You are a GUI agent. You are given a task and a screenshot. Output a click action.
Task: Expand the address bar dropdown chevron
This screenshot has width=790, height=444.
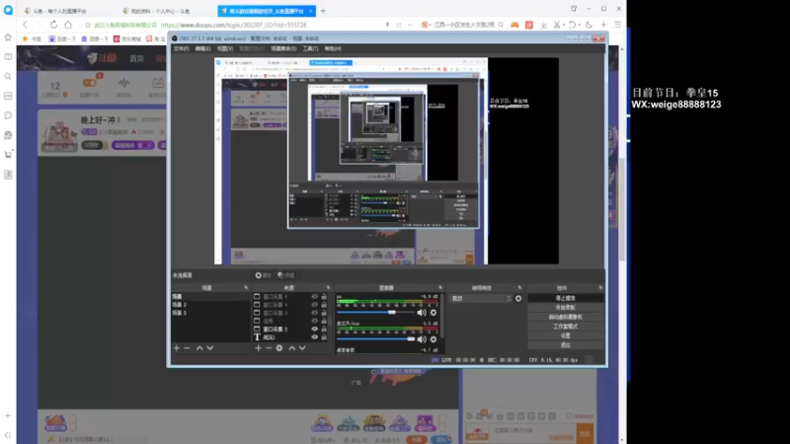point(410,25)
